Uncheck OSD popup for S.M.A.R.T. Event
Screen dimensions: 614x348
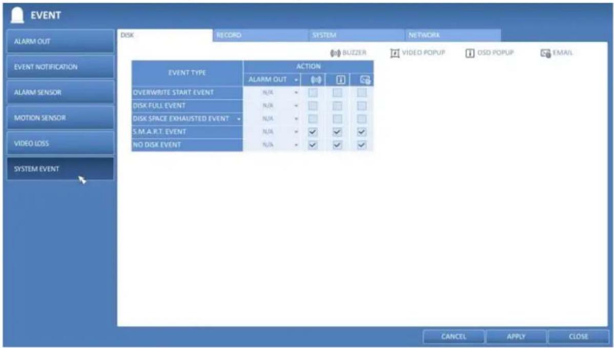pos(337,132)
